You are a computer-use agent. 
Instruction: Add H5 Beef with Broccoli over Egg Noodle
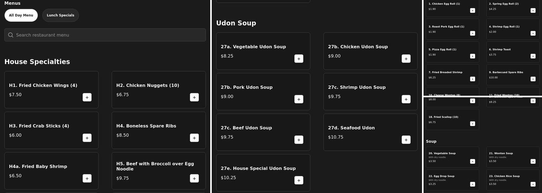[194, 178]
